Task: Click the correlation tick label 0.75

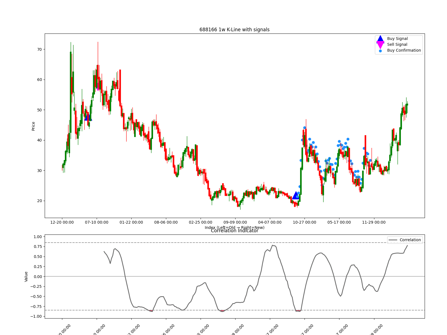Action: [x=38, y=247]
